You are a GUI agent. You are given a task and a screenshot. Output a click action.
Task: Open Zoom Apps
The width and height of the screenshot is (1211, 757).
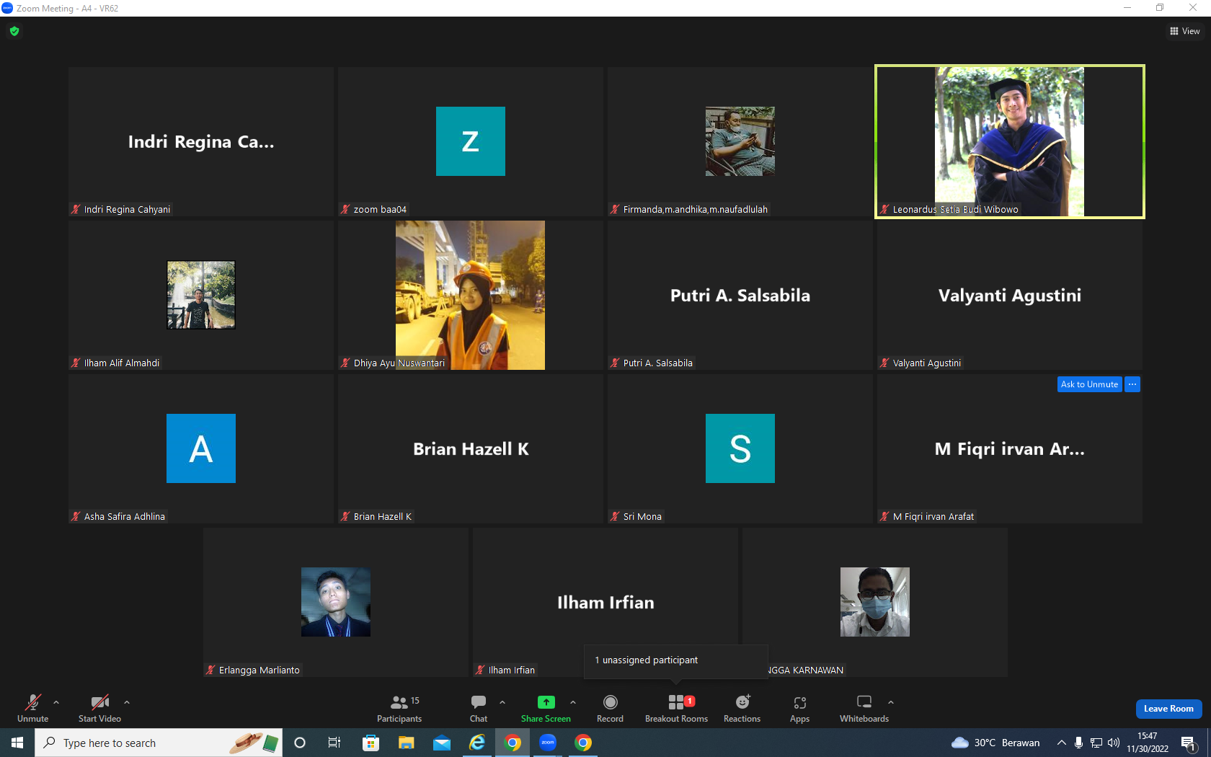click(x=799, y=708)
